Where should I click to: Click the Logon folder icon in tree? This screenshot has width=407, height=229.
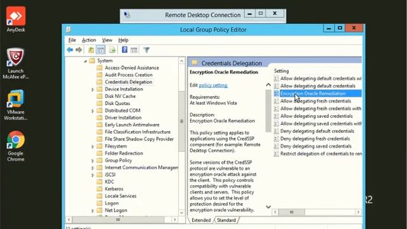point(99,203)
